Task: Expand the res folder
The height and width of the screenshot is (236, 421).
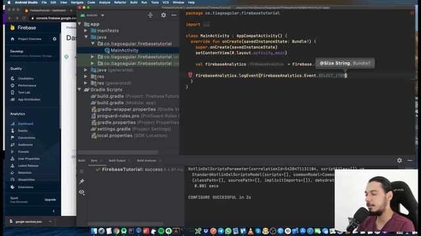Action: (x=86, y=77)
